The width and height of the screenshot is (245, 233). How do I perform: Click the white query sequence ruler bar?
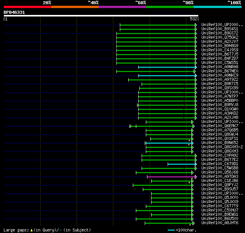[101, 16]
